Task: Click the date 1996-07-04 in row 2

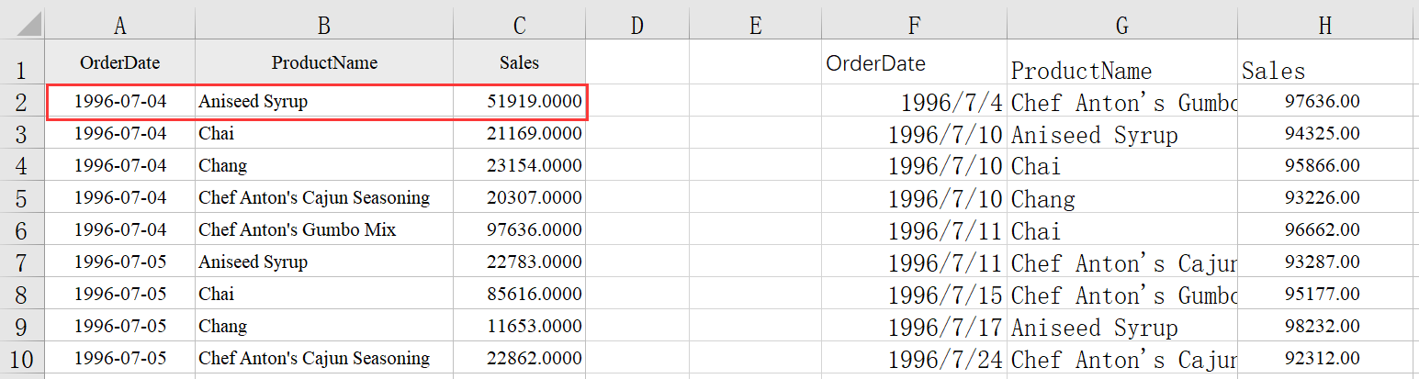Action: pyautogui.click(x=120, y=102)
